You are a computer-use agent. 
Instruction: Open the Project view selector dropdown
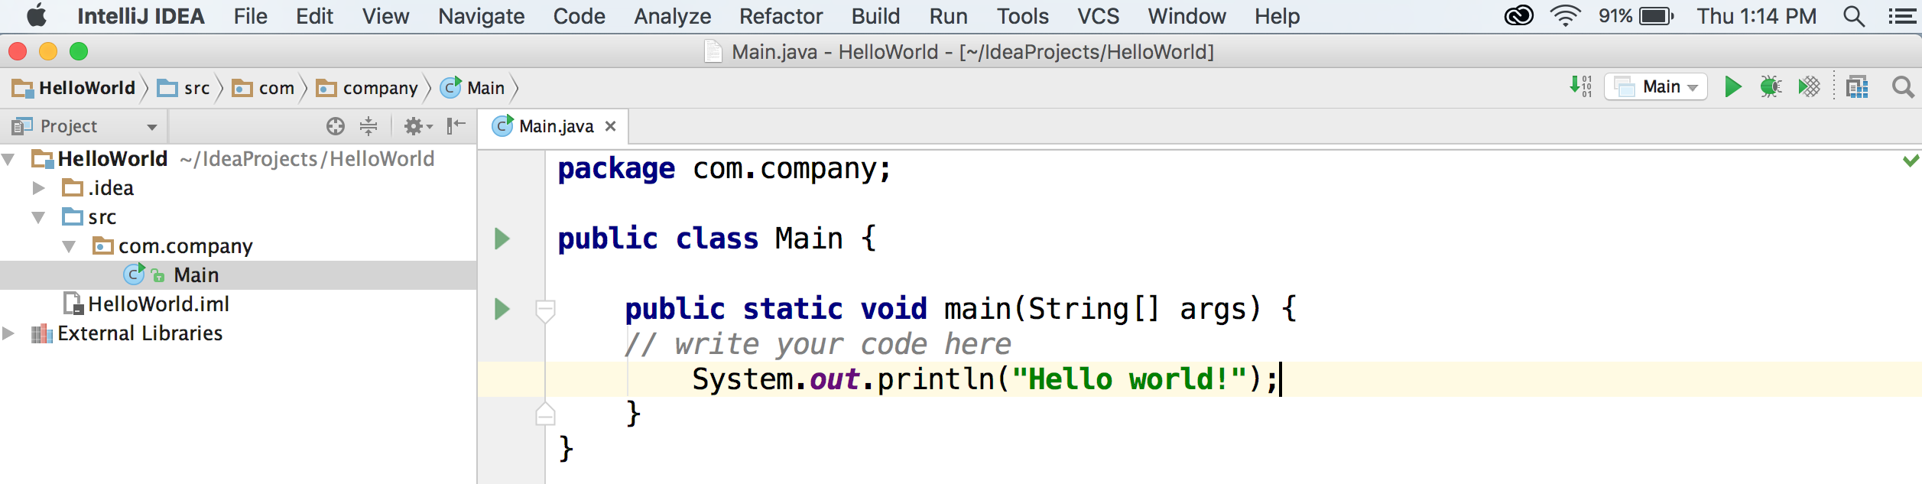(x=85, y=126)
